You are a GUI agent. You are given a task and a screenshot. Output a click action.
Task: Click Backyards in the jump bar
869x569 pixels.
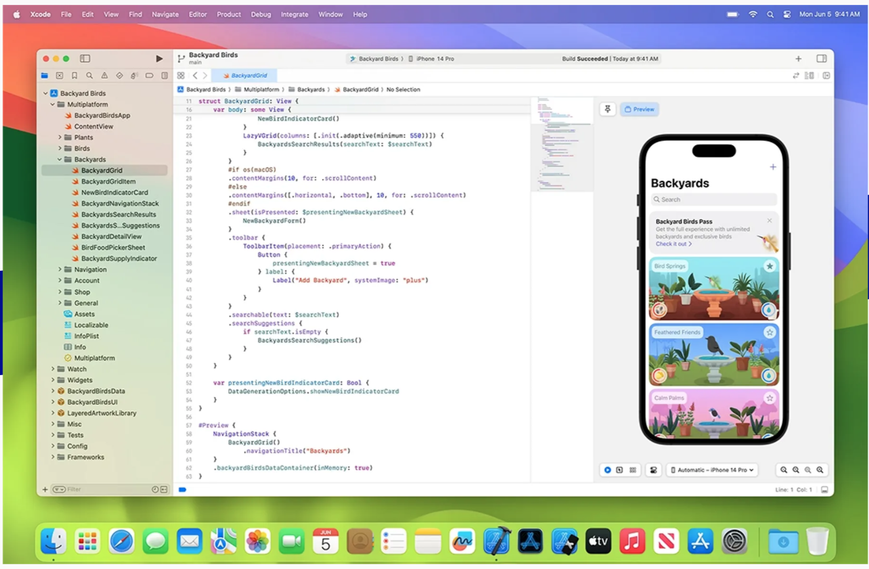pyautogui.click(x=307, y=90)
